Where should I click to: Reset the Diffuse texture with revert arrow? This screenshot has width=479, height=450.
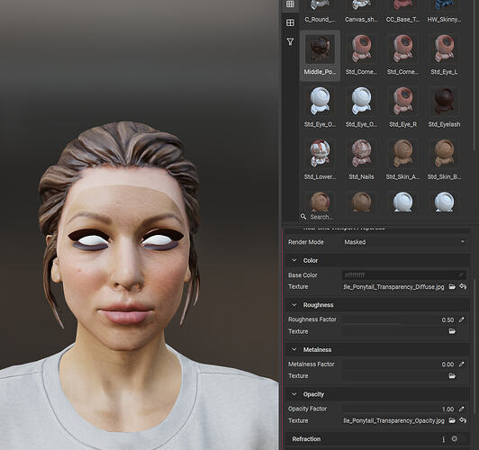coord(463,287)
